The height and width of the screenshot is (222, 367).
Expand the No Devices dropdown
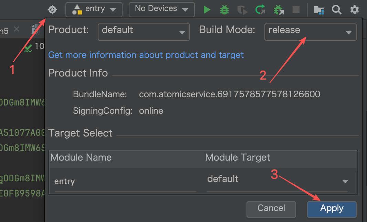(x=161, y=10)
